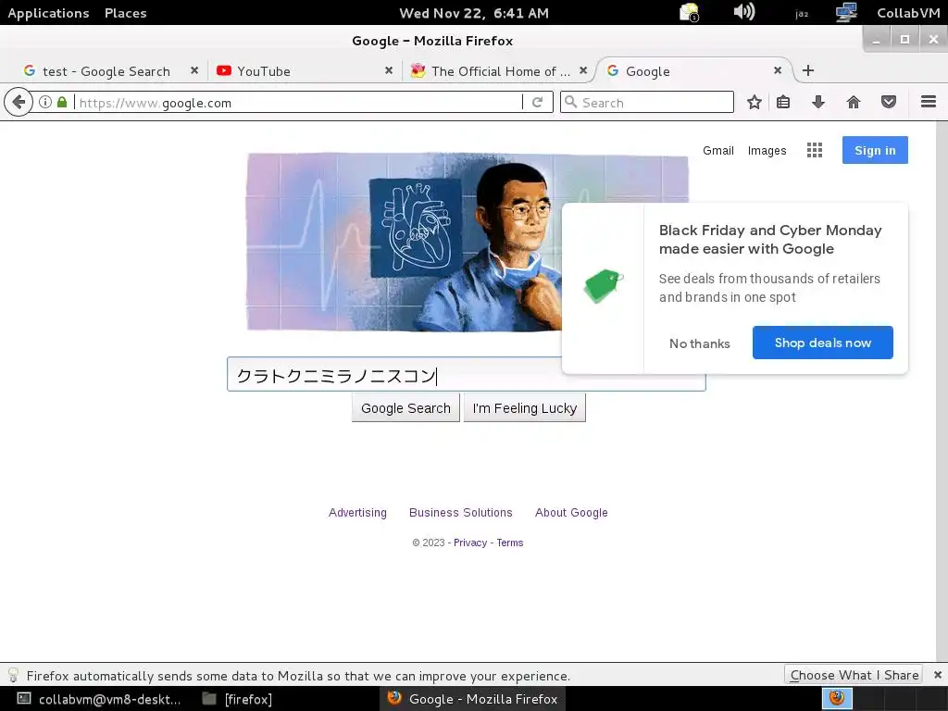Click Choose What I Share button
This screenshot has width=948, height=711.
pos(853,675)
